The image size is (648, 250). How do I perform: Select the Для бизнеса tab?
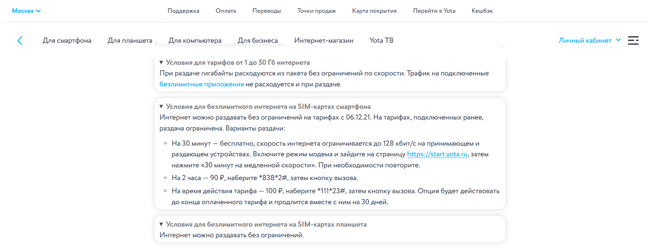pos(258,41)
